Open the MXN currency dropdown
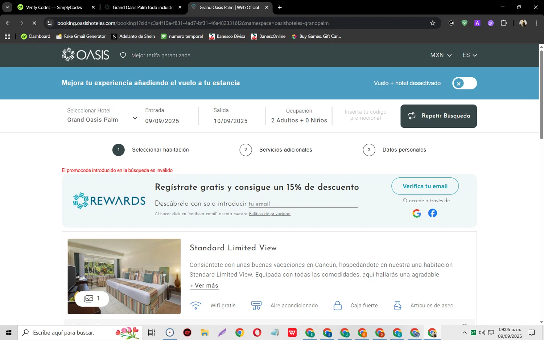The width and height of the screenshot is (544, 340). [441, 55]
